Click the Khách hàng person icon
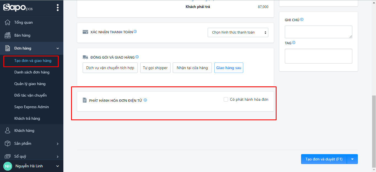The image size is (376, 172). click(8, 130)
